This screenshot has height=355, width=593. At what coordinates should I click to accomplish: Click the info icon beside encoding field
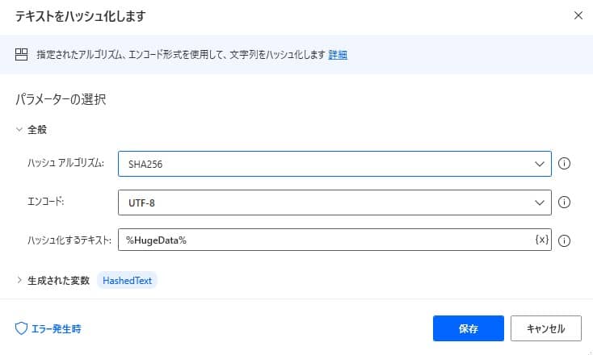[x=565, y=203]
